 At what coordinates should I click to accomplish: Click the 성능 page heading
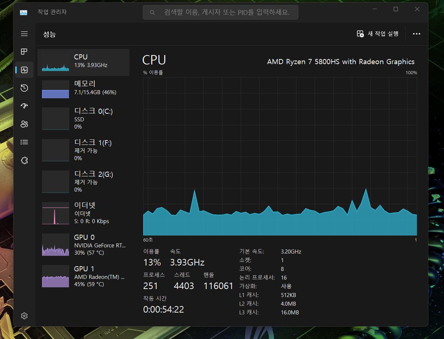coord(50,34)
